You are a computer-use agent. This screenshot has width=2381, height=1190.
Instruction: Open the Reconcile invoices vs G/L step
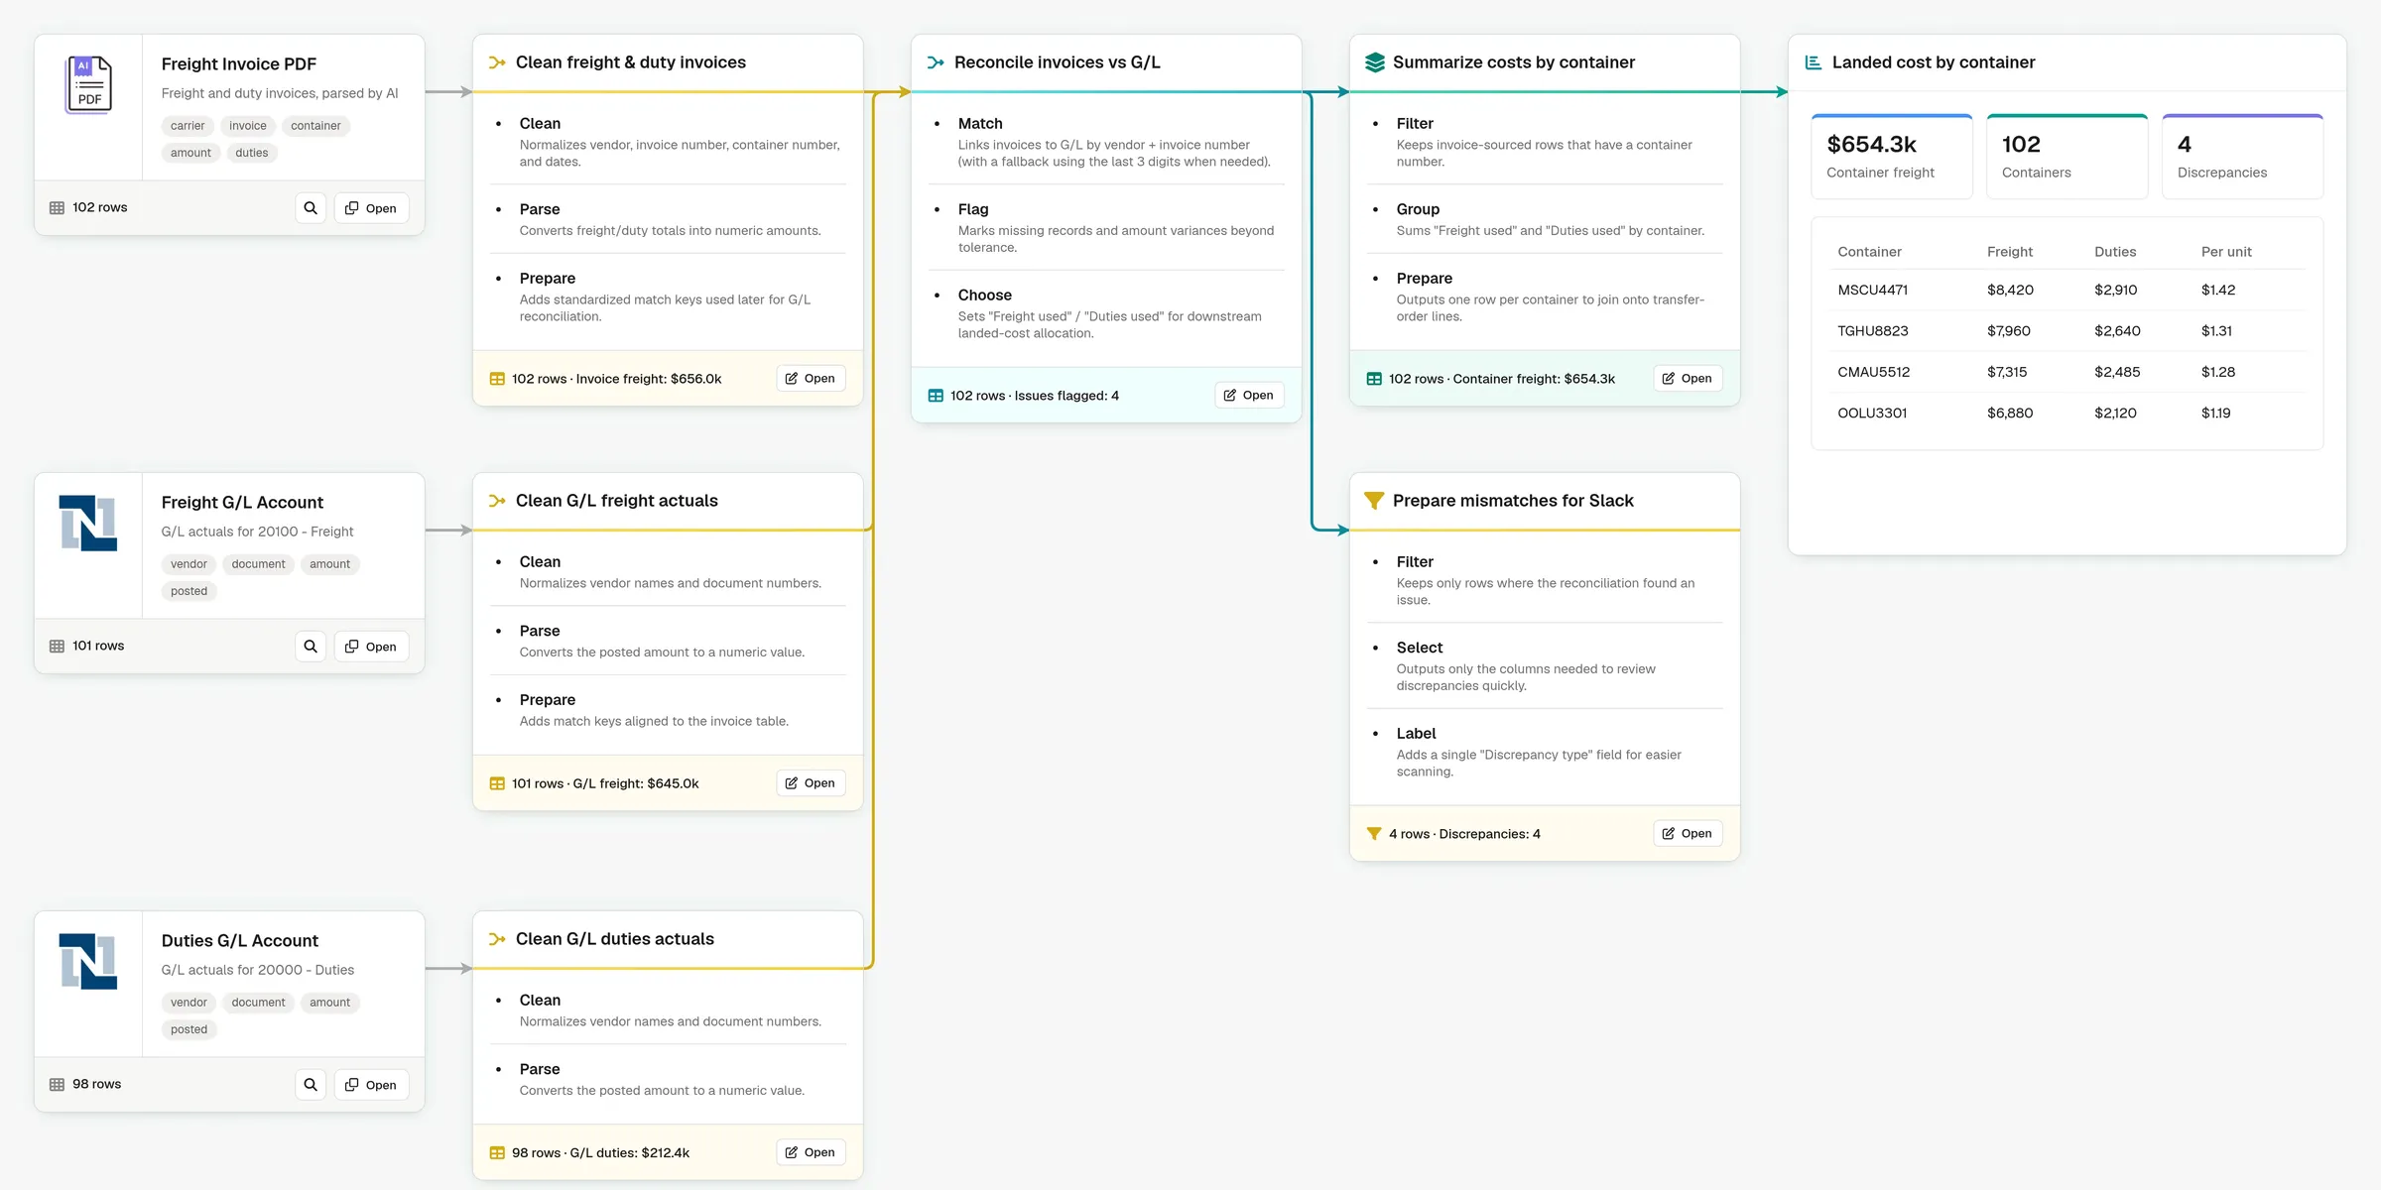(x=1249, y=396)
